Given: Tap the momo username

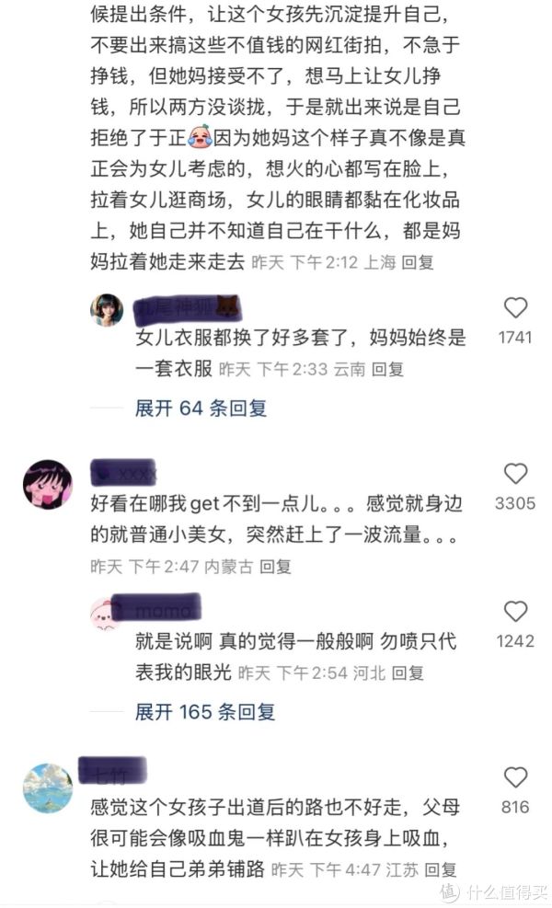Looking at the screenshot, I should tap(156, 608).
